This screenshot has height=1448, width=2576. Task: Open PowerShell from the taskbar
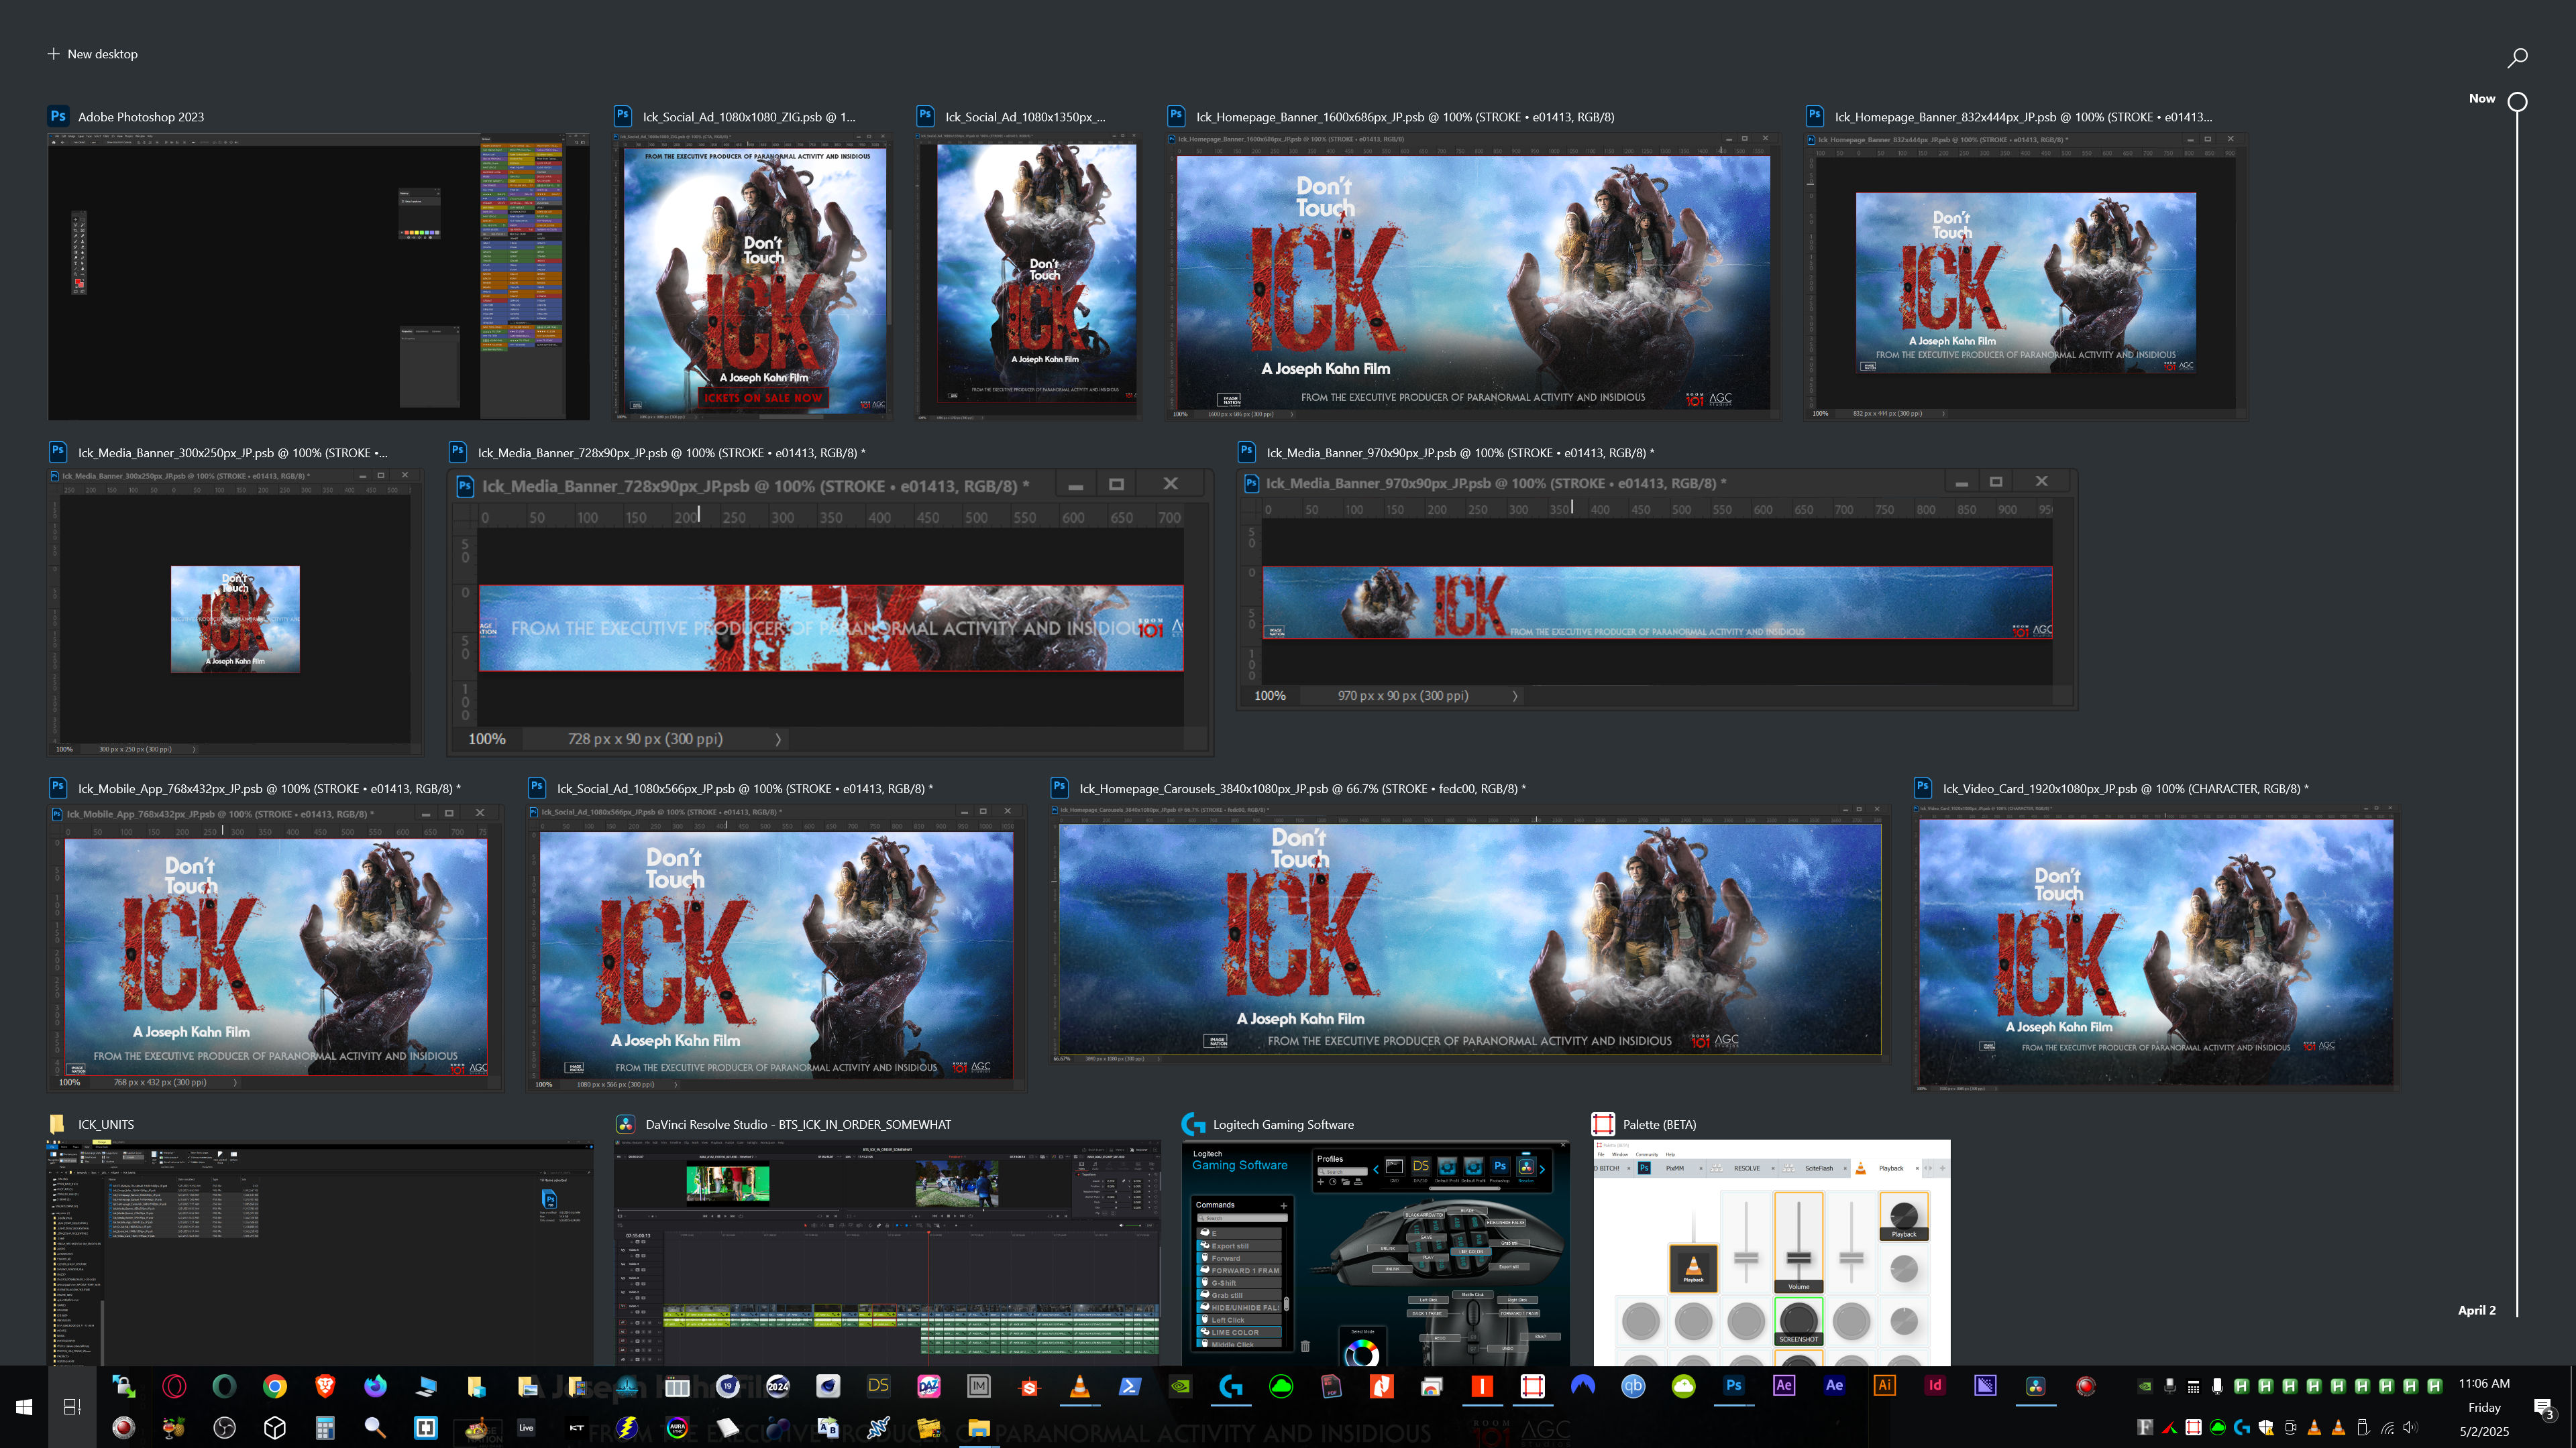click(x=1129, y=1385)
